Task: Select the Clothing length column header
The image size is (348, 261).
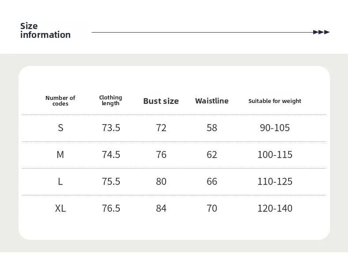Action: (x=111, y=100)
